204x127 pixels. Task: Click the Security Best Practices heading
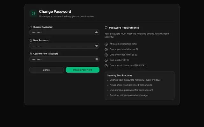click(x=120, y=76)
